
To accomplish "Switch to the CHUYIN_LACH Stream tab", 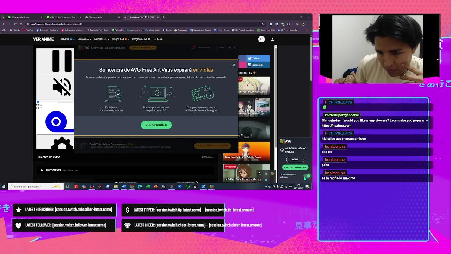I will [63, 17].
